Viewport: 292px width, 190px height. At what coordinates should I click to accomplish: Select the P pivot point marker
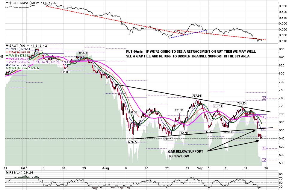pos(264,129)
